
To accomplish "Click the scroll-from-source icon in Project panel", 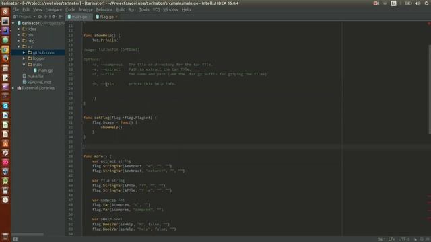I will [x=40, y=17].
